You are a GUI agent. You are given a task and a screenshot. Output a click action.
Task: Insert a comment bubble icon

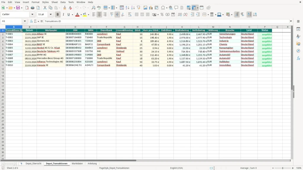[x=176, y=8]
